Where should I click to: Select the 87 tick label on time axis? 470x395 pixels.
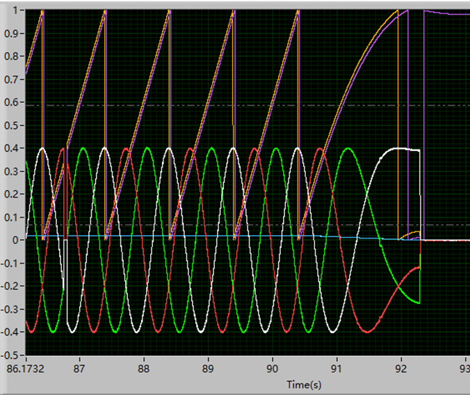(x=79, y=369)
